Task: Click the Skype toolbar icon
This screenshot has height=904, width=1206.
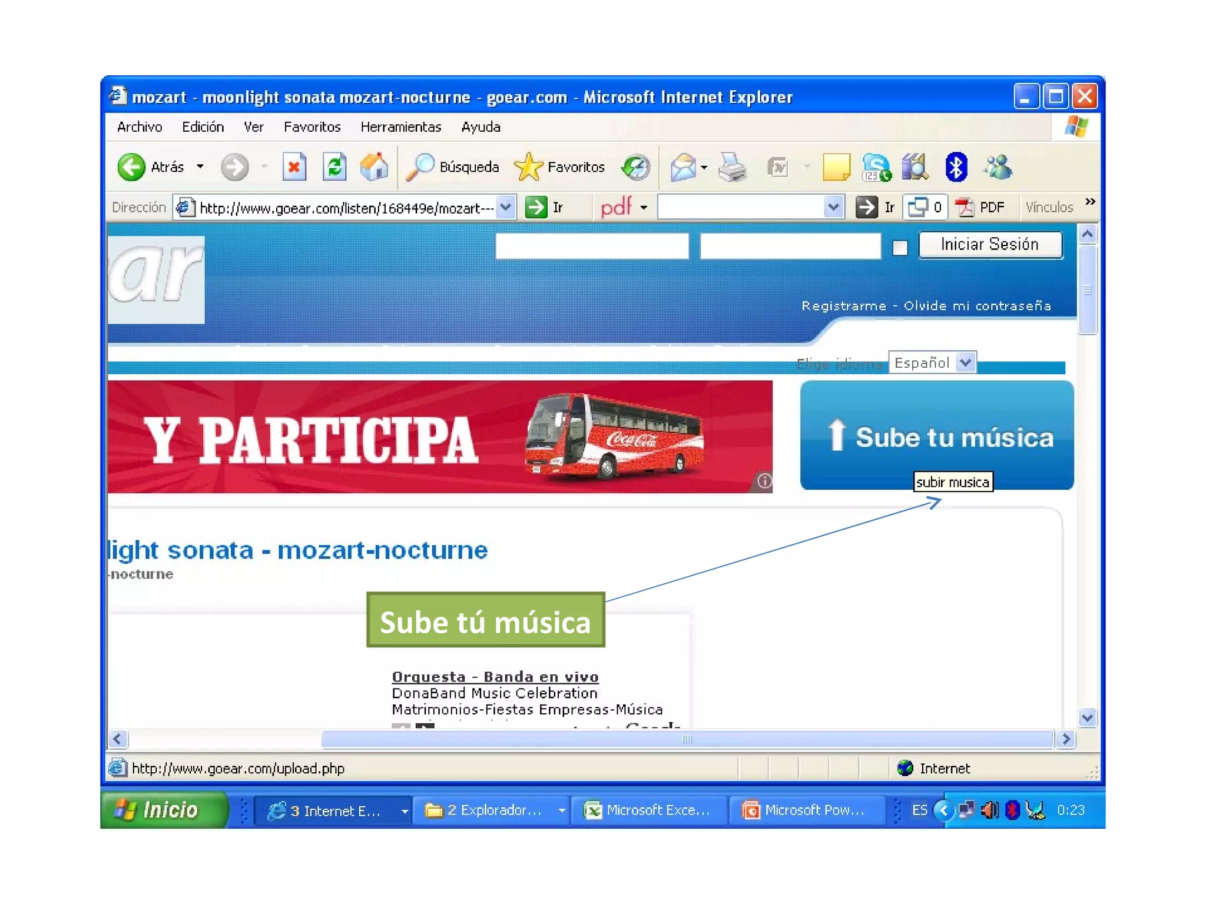Action: (876, 167)
